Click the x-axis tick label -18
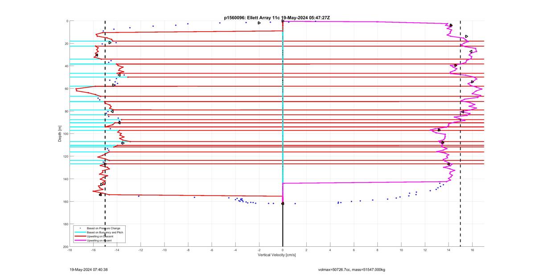The height and width of the screenshot is (277, 535). 69,250
